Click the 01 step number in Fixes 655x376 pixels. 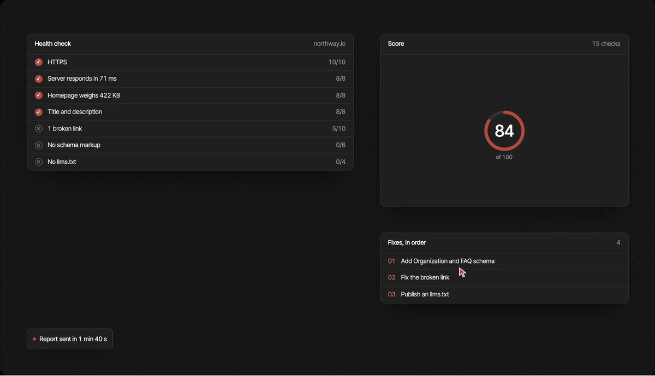391,261
